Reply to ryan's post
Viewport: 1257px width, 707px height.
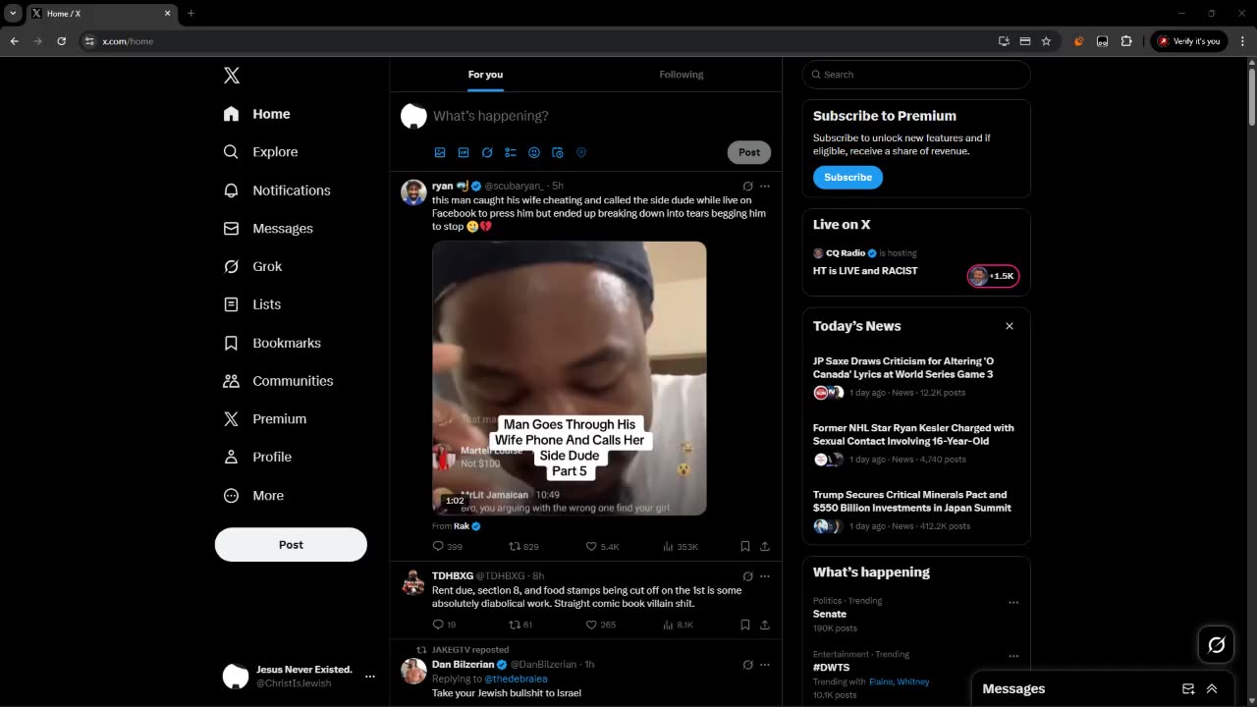coord(447,546)
